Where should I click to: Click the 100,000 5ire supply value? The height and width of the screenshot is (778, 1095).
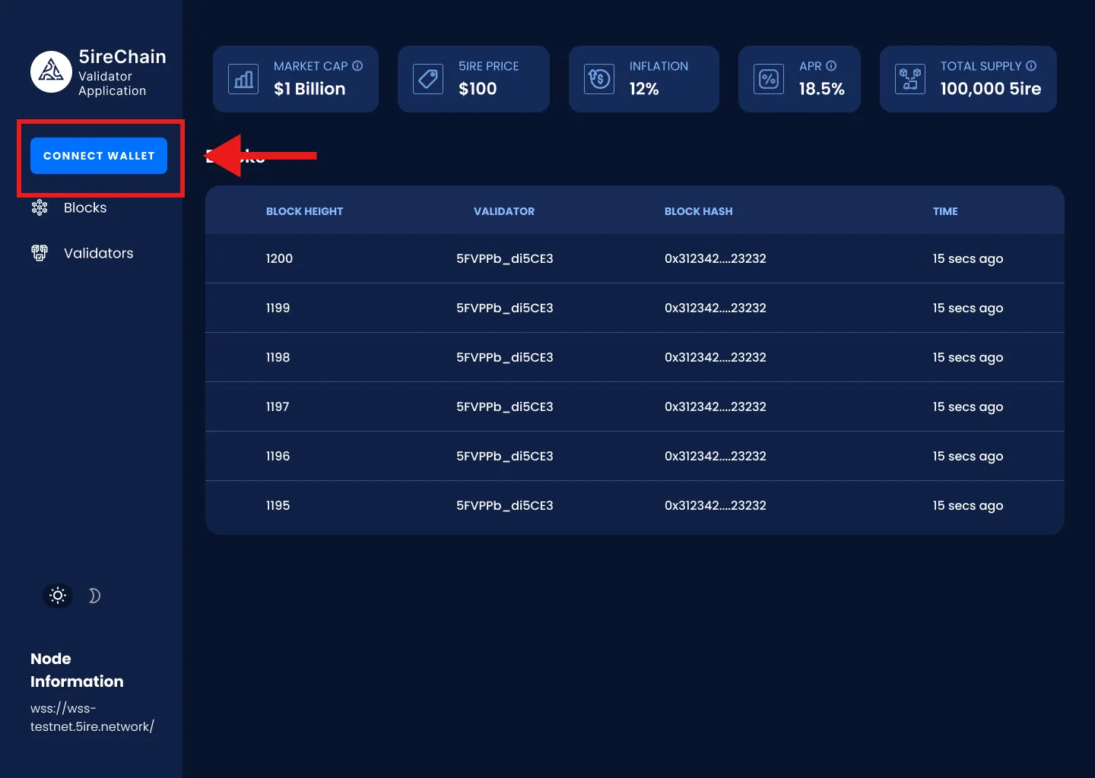coord(991,89)
